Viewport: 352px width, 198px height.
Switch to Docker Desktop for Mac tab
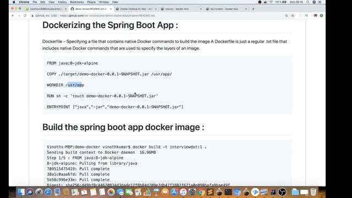[136, 9]
